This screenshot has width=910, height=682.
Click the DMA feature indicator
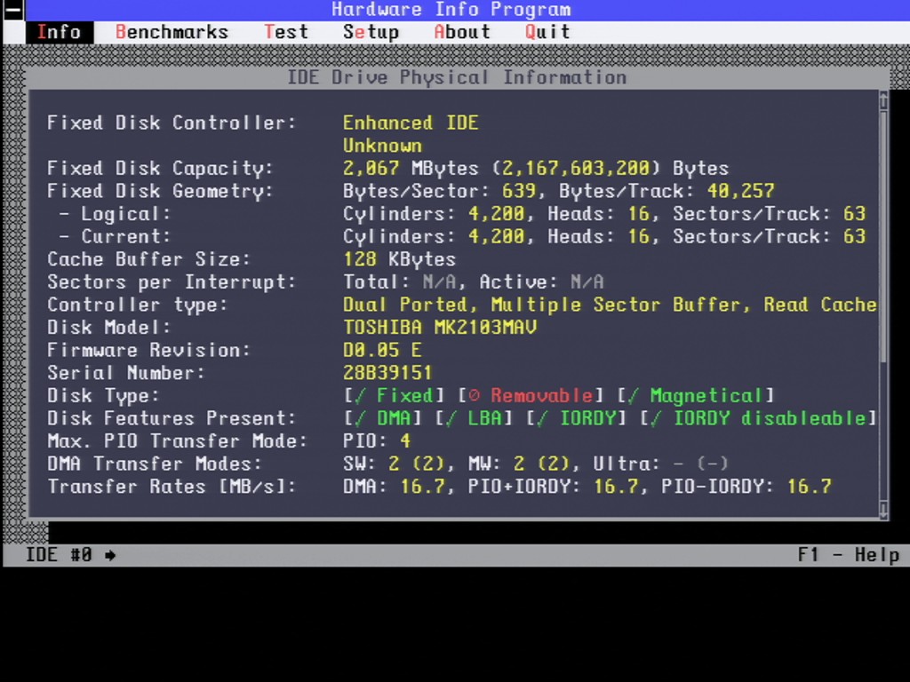[382, 418]
